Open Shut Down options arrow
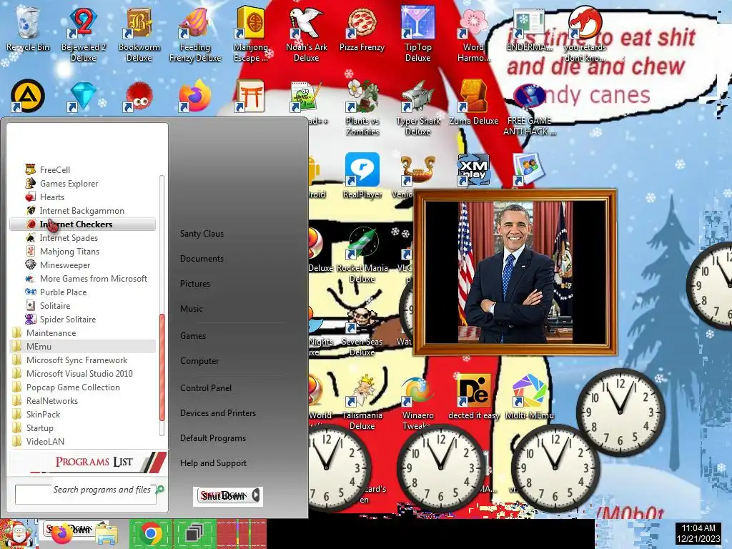Screen dimensions: 732x549 (256, 495)
